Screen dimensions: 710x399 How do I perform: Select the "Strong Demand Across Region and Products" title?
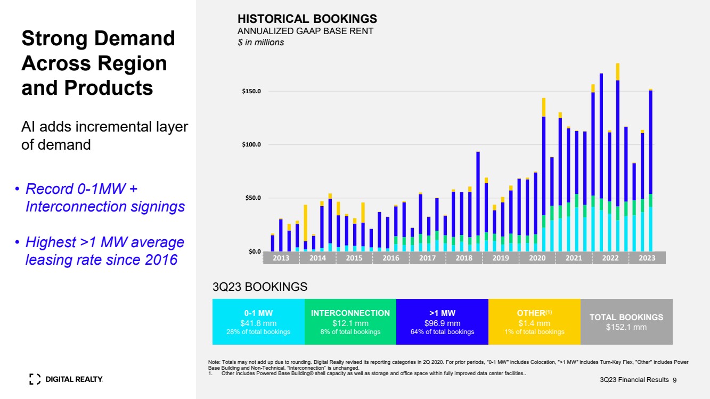(x=98, y=63)
